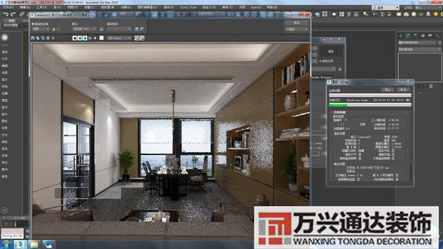Open Rendered Frame Window toolbar icon
This screenshot has height=249, width=443.
341,14
